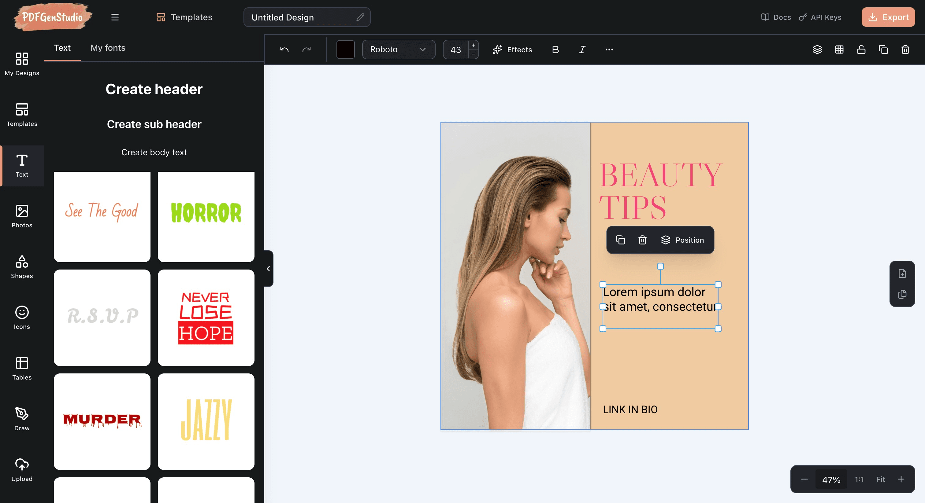The width and height of the screenshot is (925, 503).
Task: Select the JAZZY text style thumbnail
Action: click(x=206, y=422)
